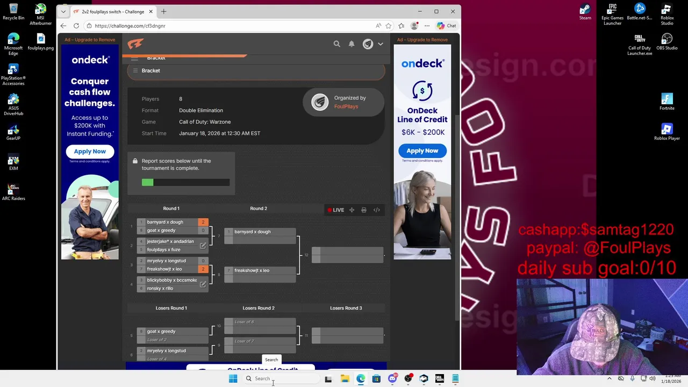This screenshot has height=387, width=688.
Task: Open Roblox Studio desktop shortcut
Action: point(667,15)
